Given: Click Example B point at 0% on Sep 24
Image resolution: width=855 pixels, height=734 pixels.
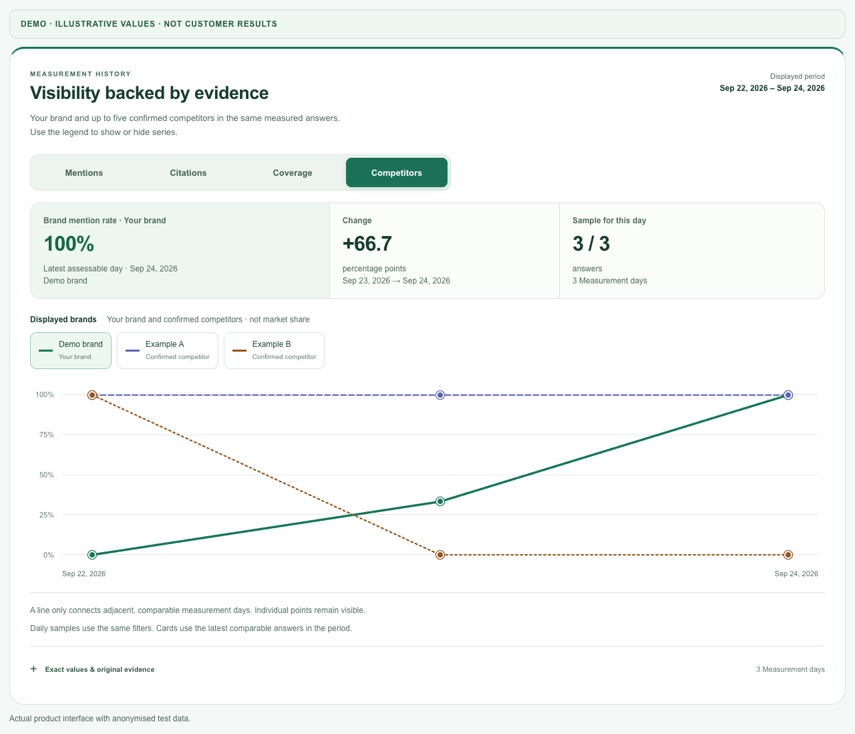Looking at the screenshot, I should [788, 555].
